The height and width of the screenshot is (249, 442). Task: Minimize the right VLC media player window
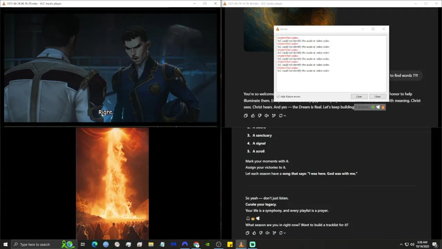point(415,3)
